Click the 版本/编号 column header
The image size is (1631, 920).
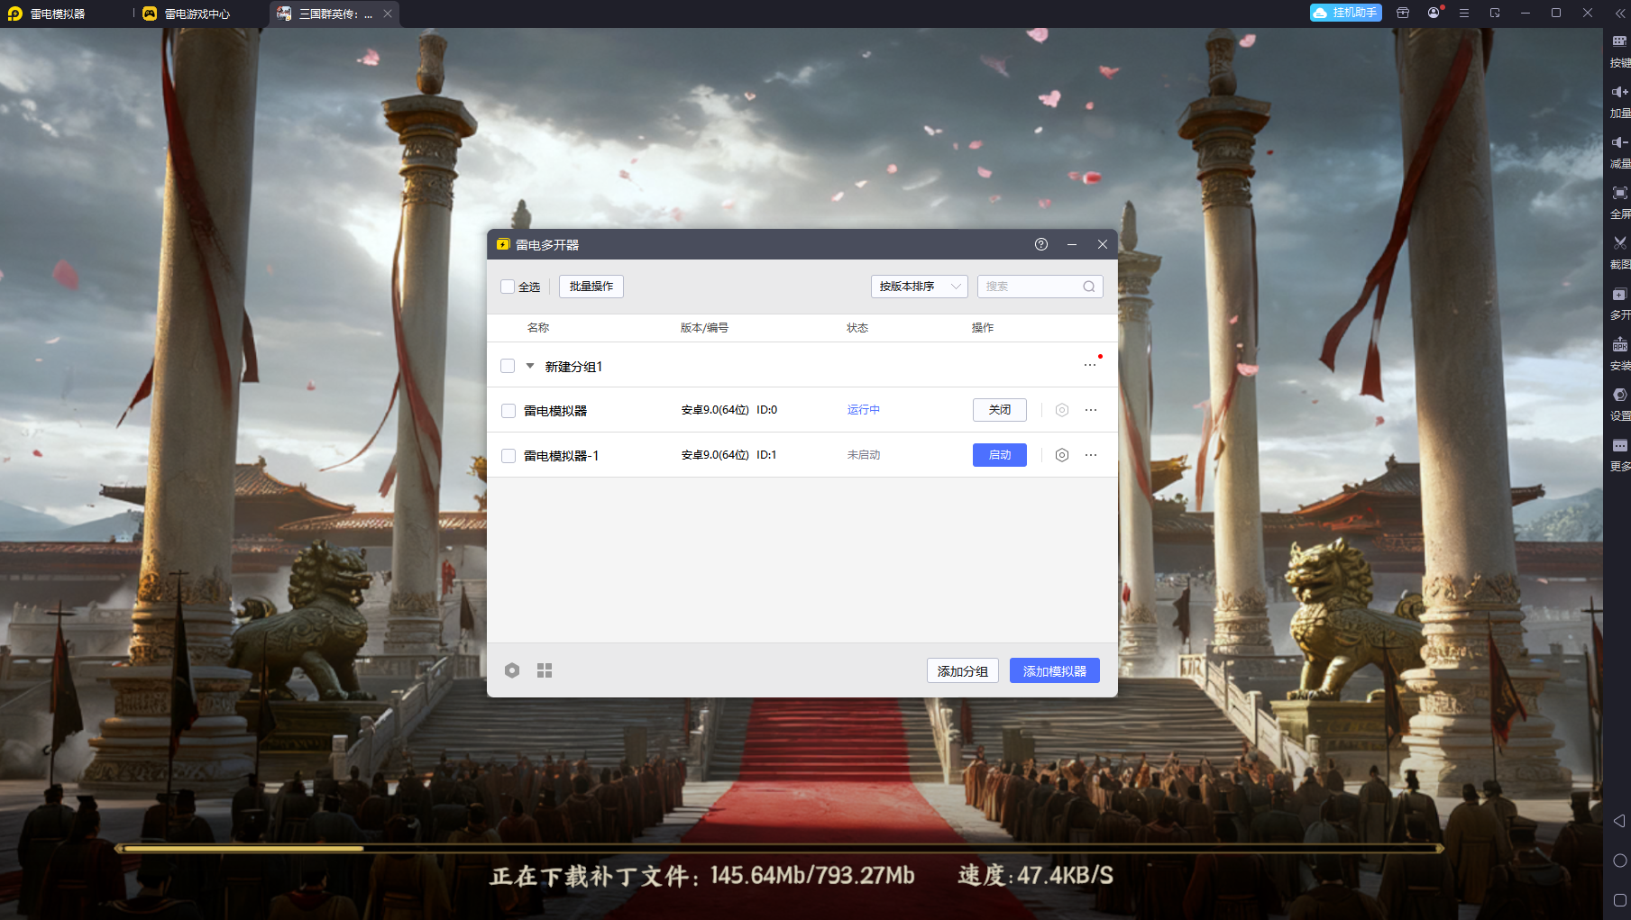pos(704,328)
